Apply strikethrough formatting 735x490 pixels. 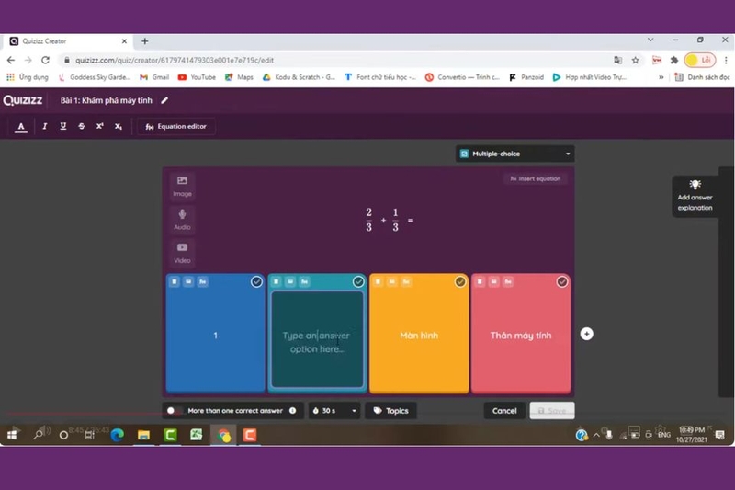coord(82,126)
